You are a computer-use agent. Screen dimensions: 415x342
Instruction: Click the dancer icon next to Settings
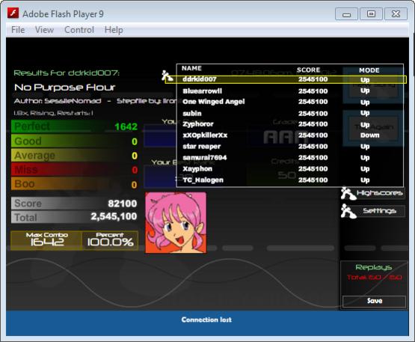coord(348,211)
